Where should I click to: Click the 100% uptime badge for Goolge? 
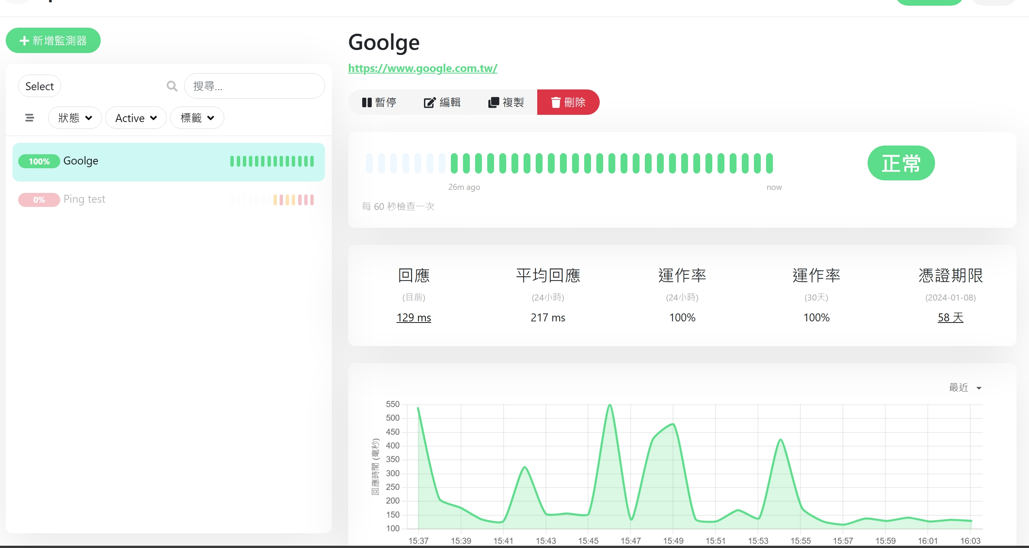(x=39, y=161)
